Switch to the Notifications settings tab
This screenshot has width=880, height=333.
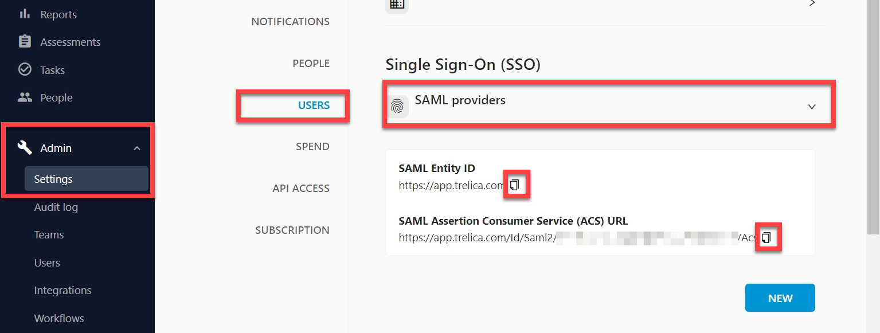coord(291,22)
